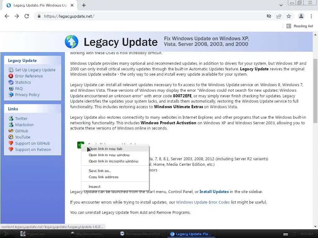Click the Set Up Legacy Update icon
The image size is (318, 238).
11,70
